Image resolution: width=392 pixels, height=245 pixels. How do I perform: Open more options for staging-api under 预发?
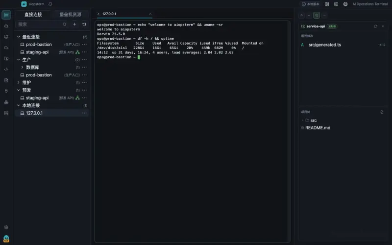coord(84,98)
